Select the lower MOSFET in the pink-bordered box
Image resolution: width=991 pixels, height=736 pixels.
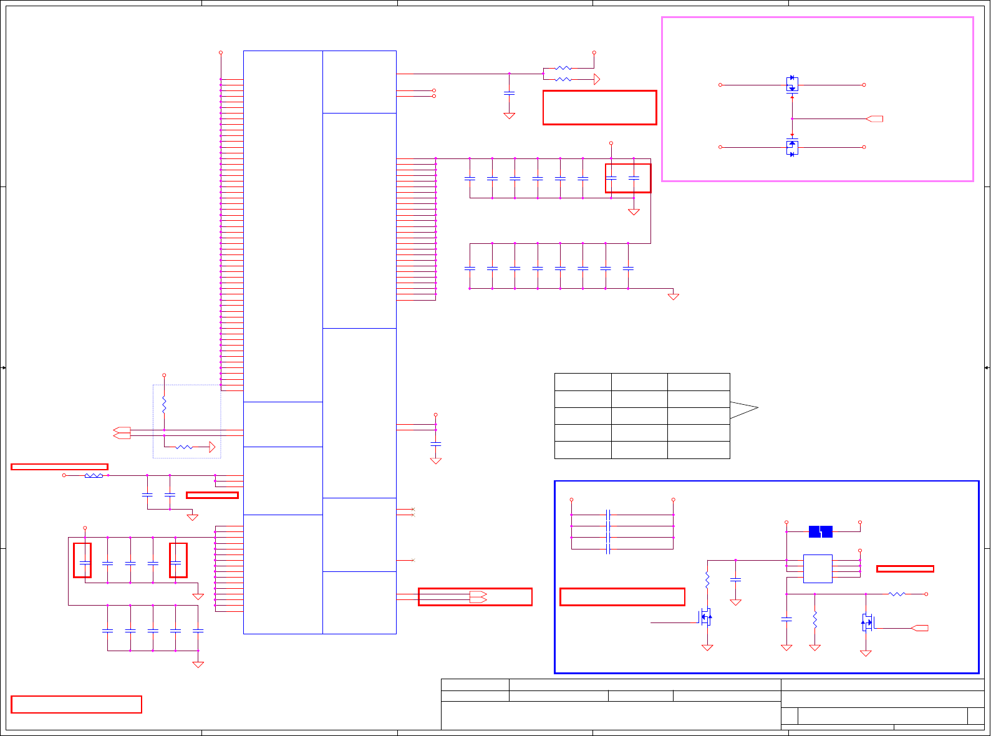(x=792, y=147)
